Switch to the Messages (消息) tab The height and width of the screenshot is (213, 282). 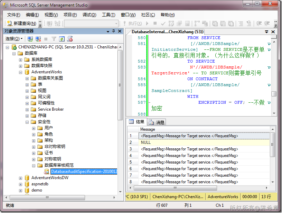click(x=157, y=122)
